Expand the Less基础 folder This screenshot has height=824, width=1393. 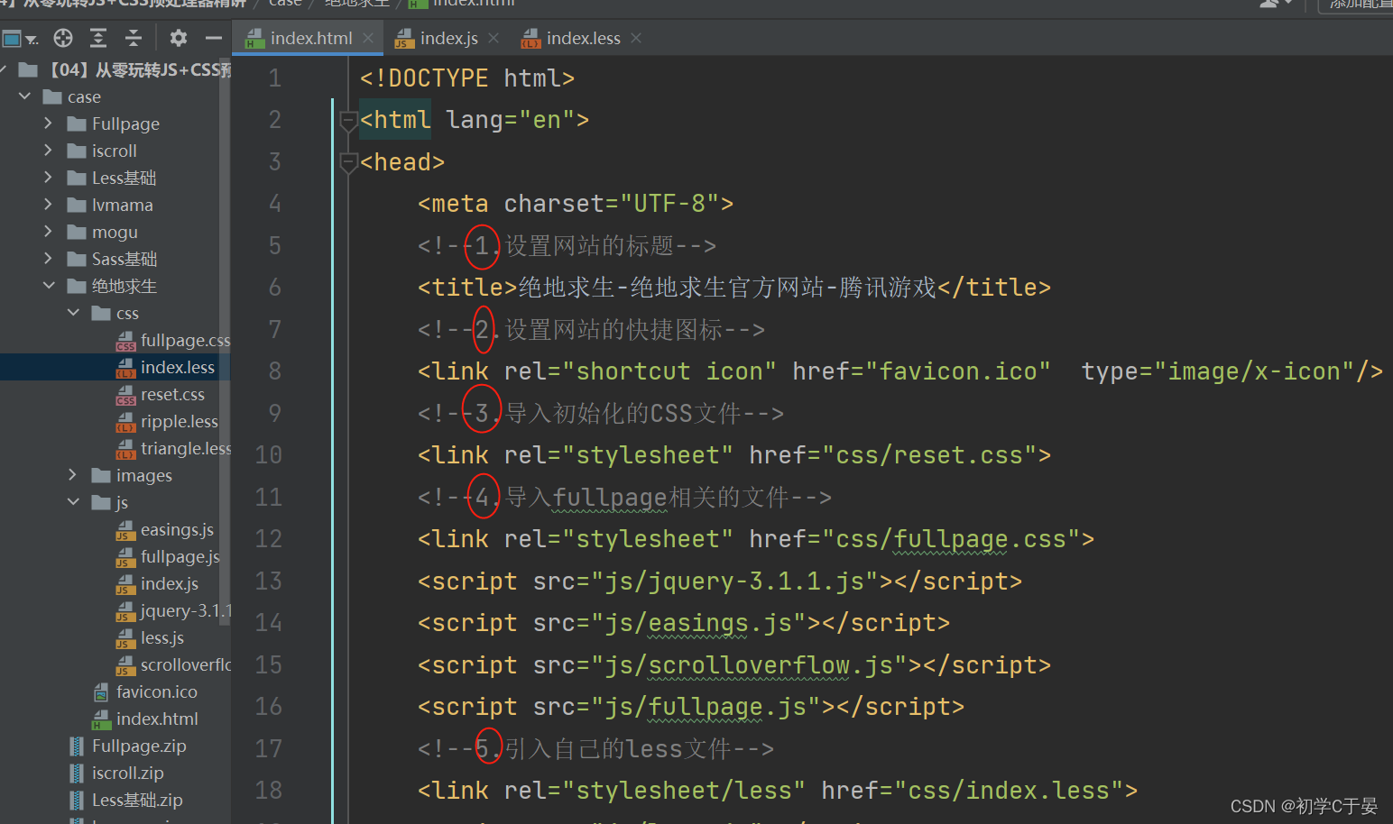(49, 178)
